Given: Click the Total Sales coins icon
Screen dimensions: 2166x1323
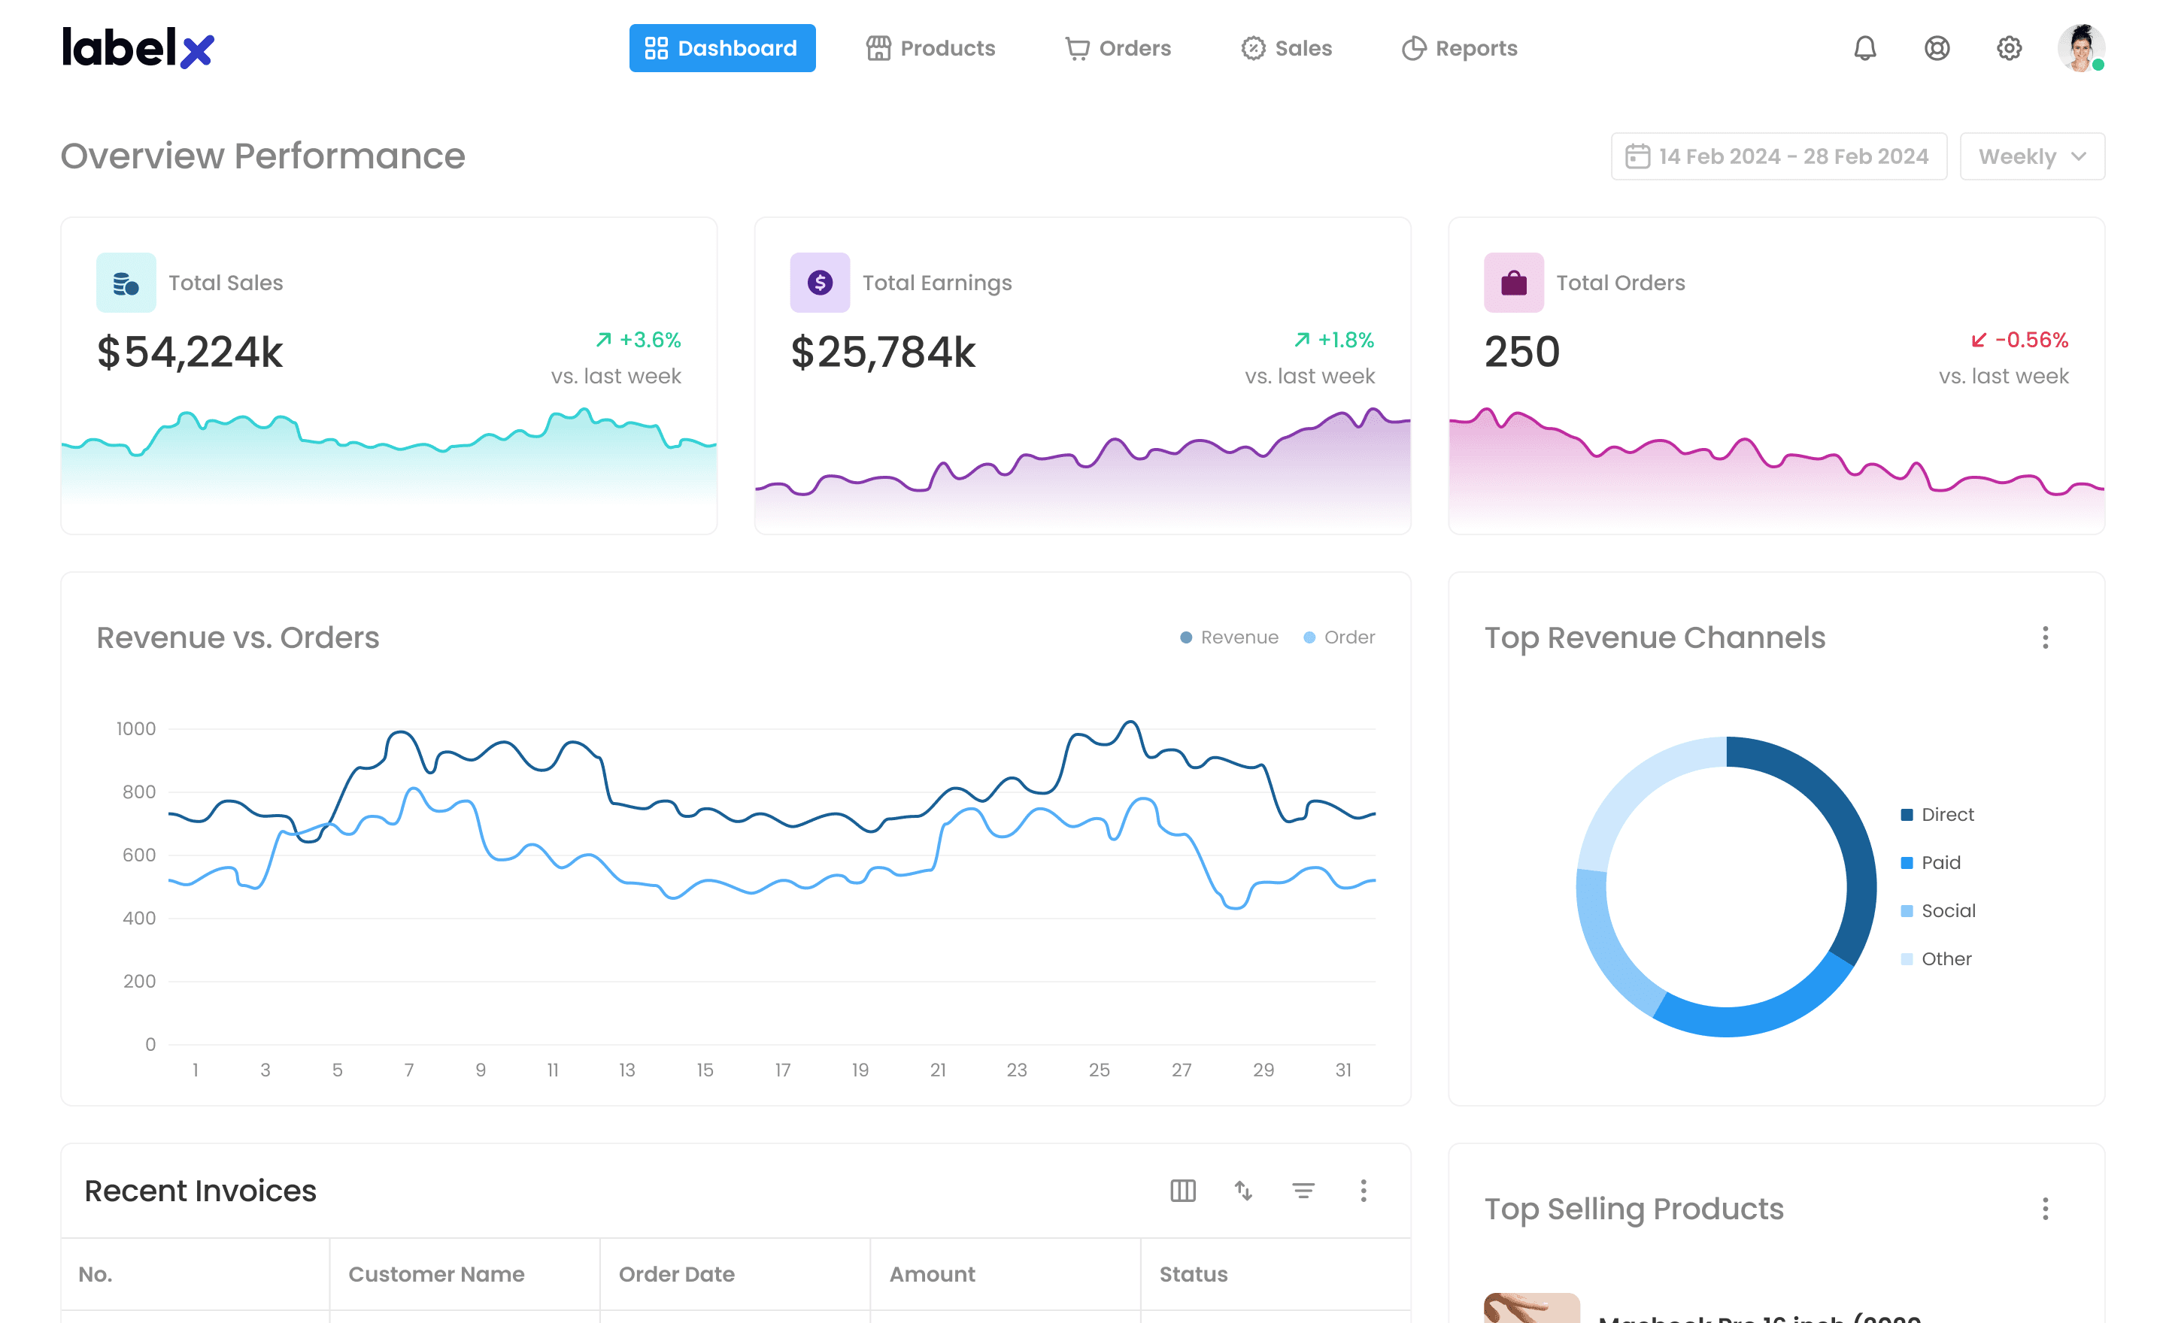Looking at the screenshot, I should pos(126,283).
